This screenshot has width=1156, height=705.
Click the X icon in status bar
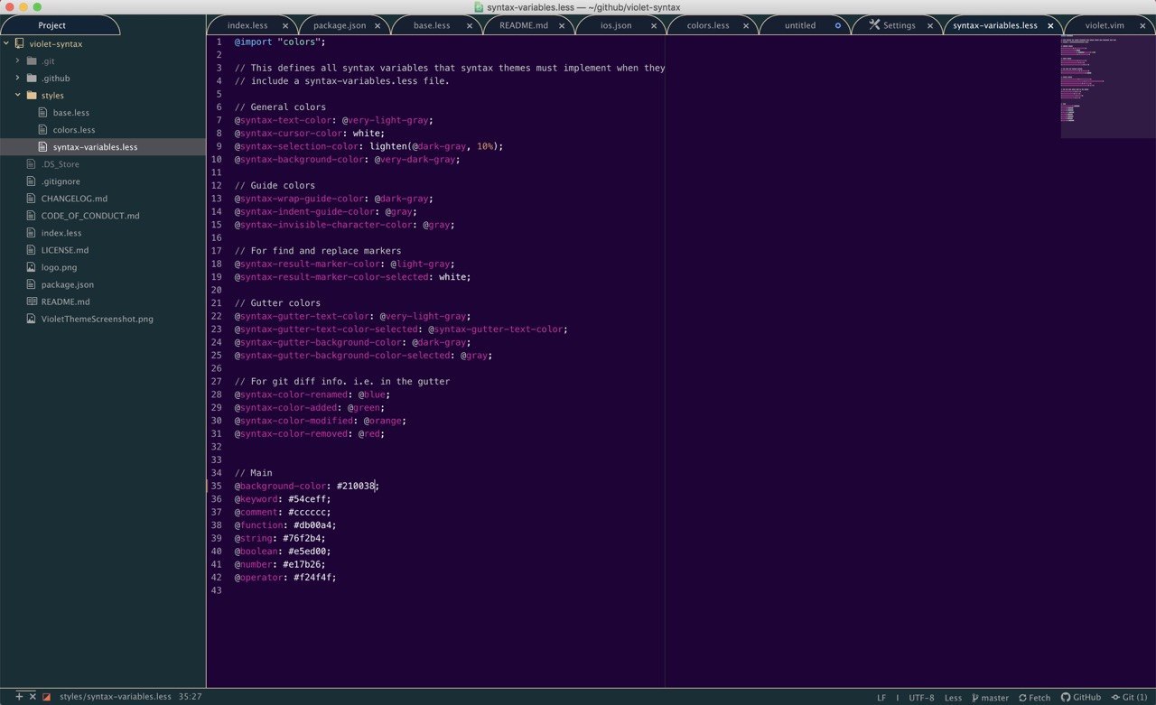click(x=33, y=697)
